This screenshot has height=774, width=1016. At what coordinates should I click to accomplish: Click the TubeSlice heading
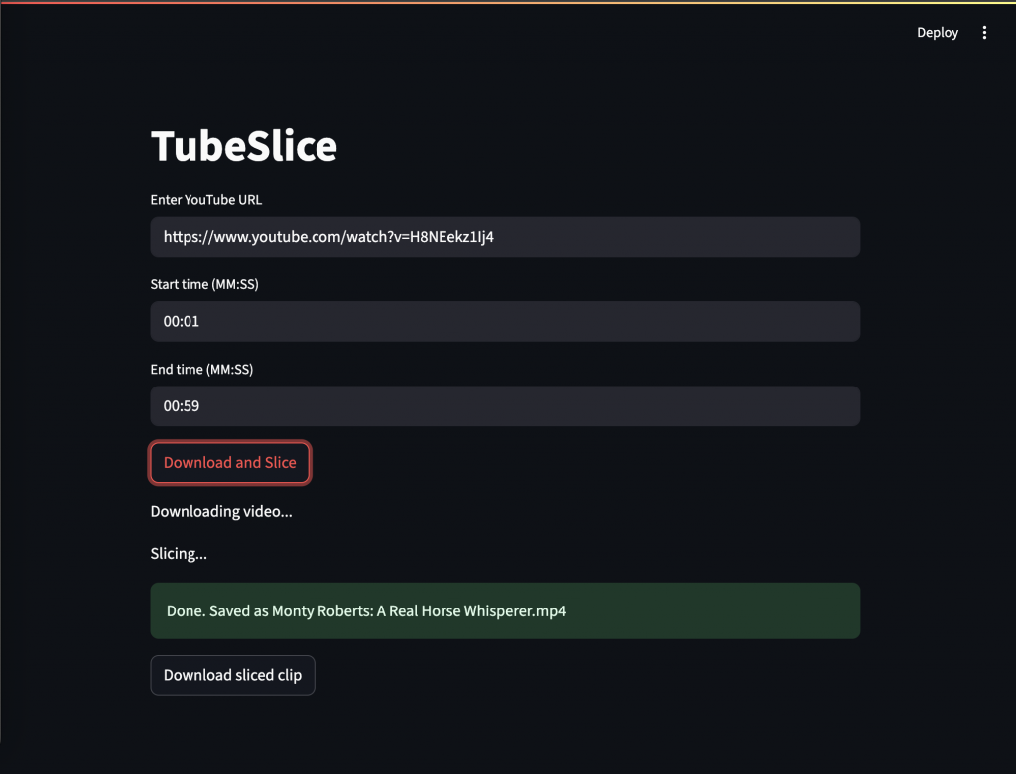pyautogui.click(x=244, y=146)
